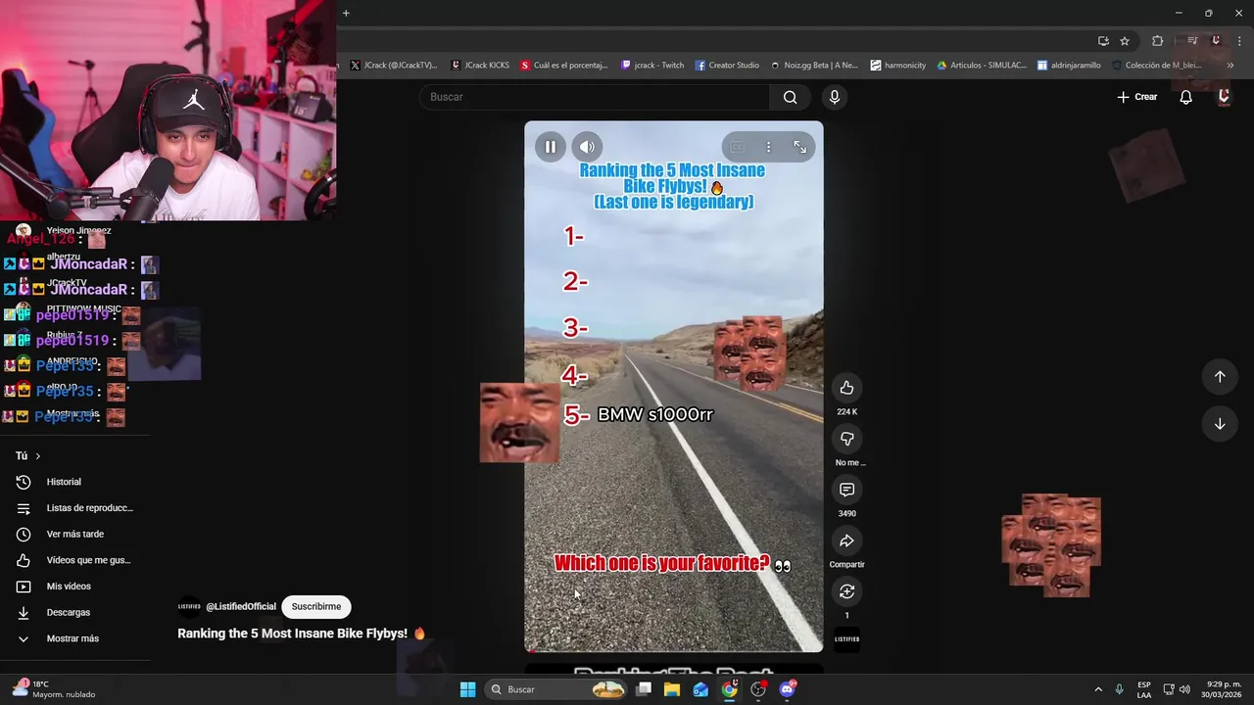
Task: Open ESP LAA keyboard language switcher
Action: pos(1144,689)
